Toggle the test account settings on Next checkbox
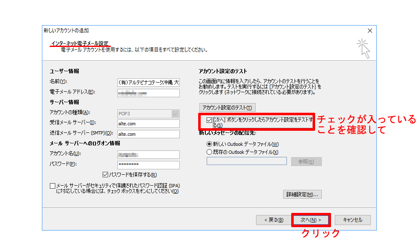Viewport: 419px width, 241px height. (209, 120)
